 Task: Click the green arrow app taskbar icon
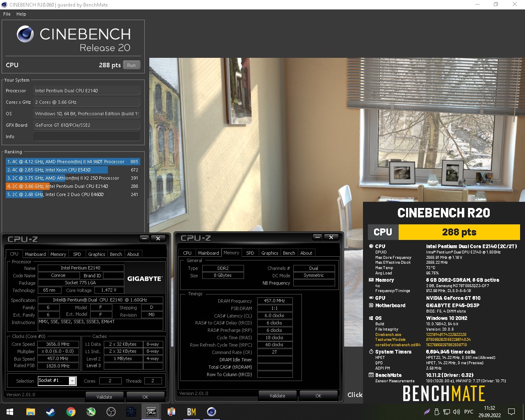coord(91,412)
